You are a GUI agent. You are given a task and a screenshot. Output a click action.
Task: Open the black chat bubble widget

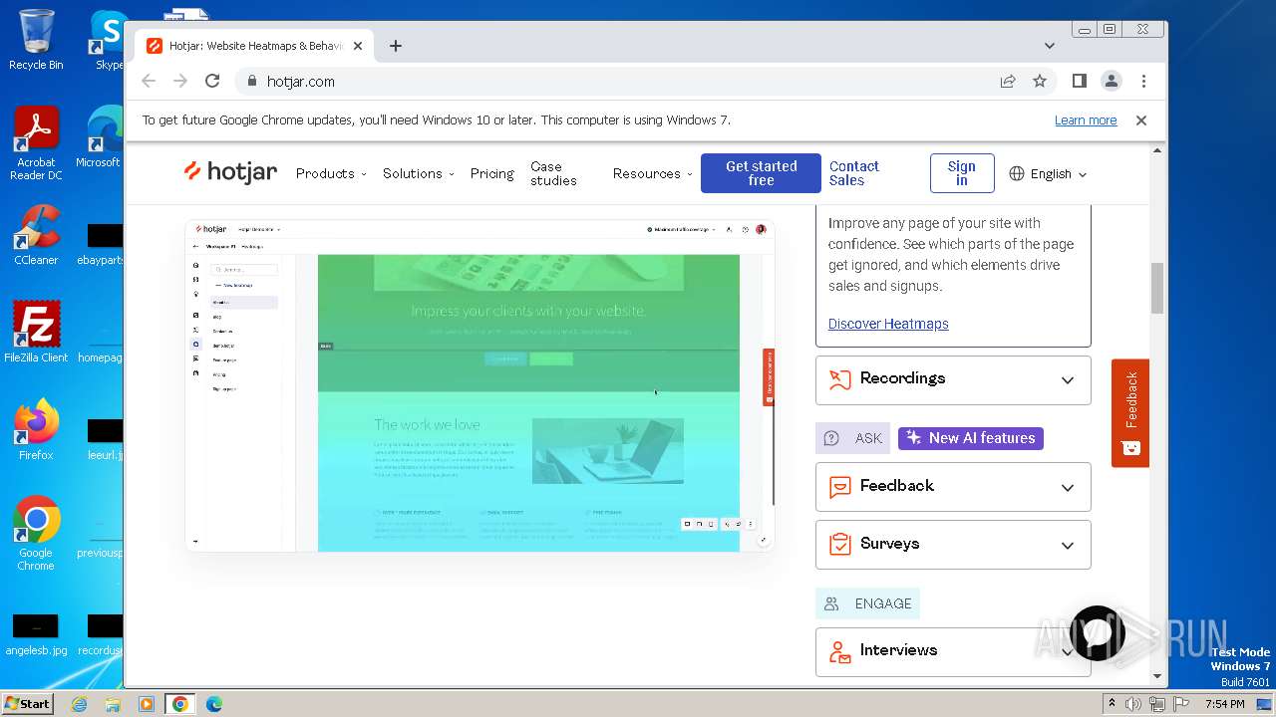[1097, 633]
